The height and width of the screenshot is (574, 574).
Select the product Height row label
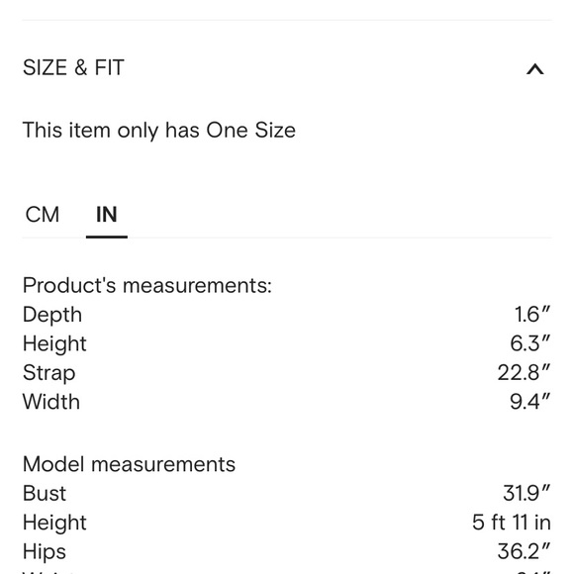coord(54,344)
